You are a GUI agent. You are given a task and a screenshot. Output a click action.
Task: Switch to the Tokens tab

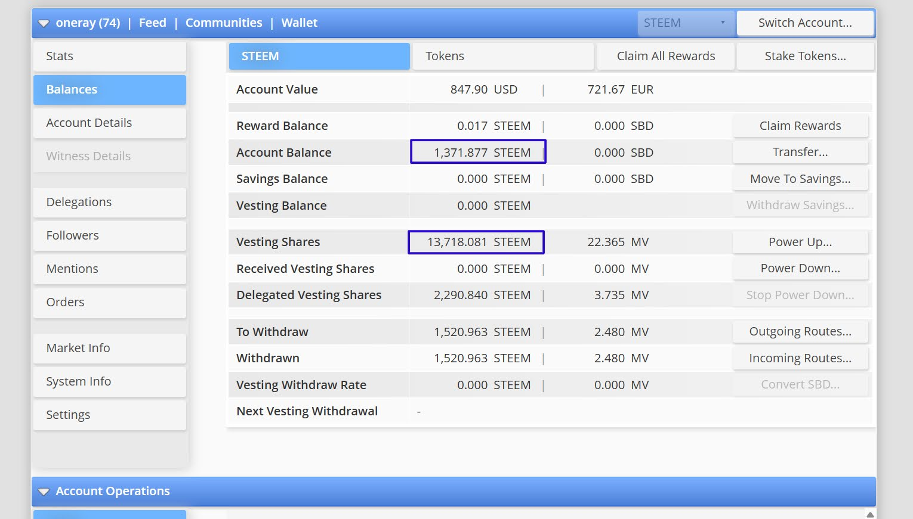tap(503, 57)
